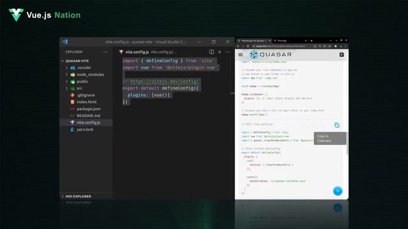Open editor more actions ellipsis menu
Viewport: 408px width, 229px height.
coord(228,52)
